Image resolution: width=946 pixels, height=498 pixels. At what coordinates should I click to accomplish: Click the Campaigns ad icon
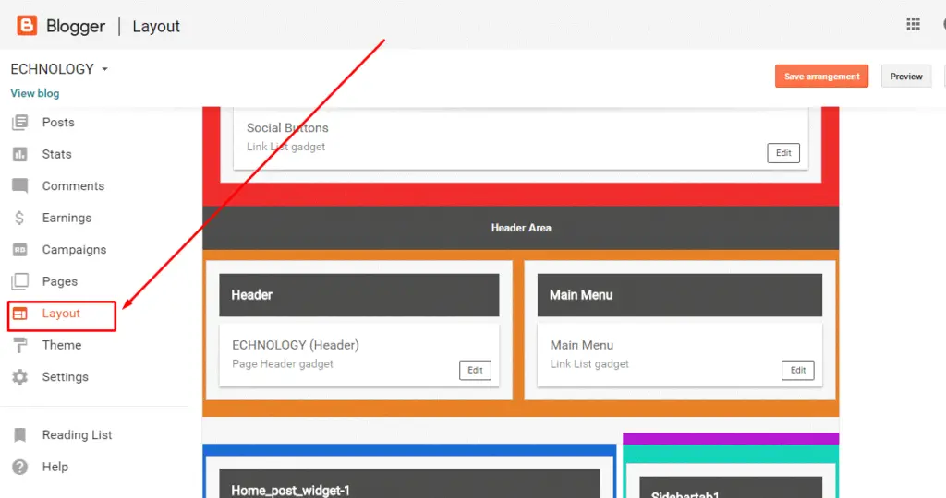[20, 249]
